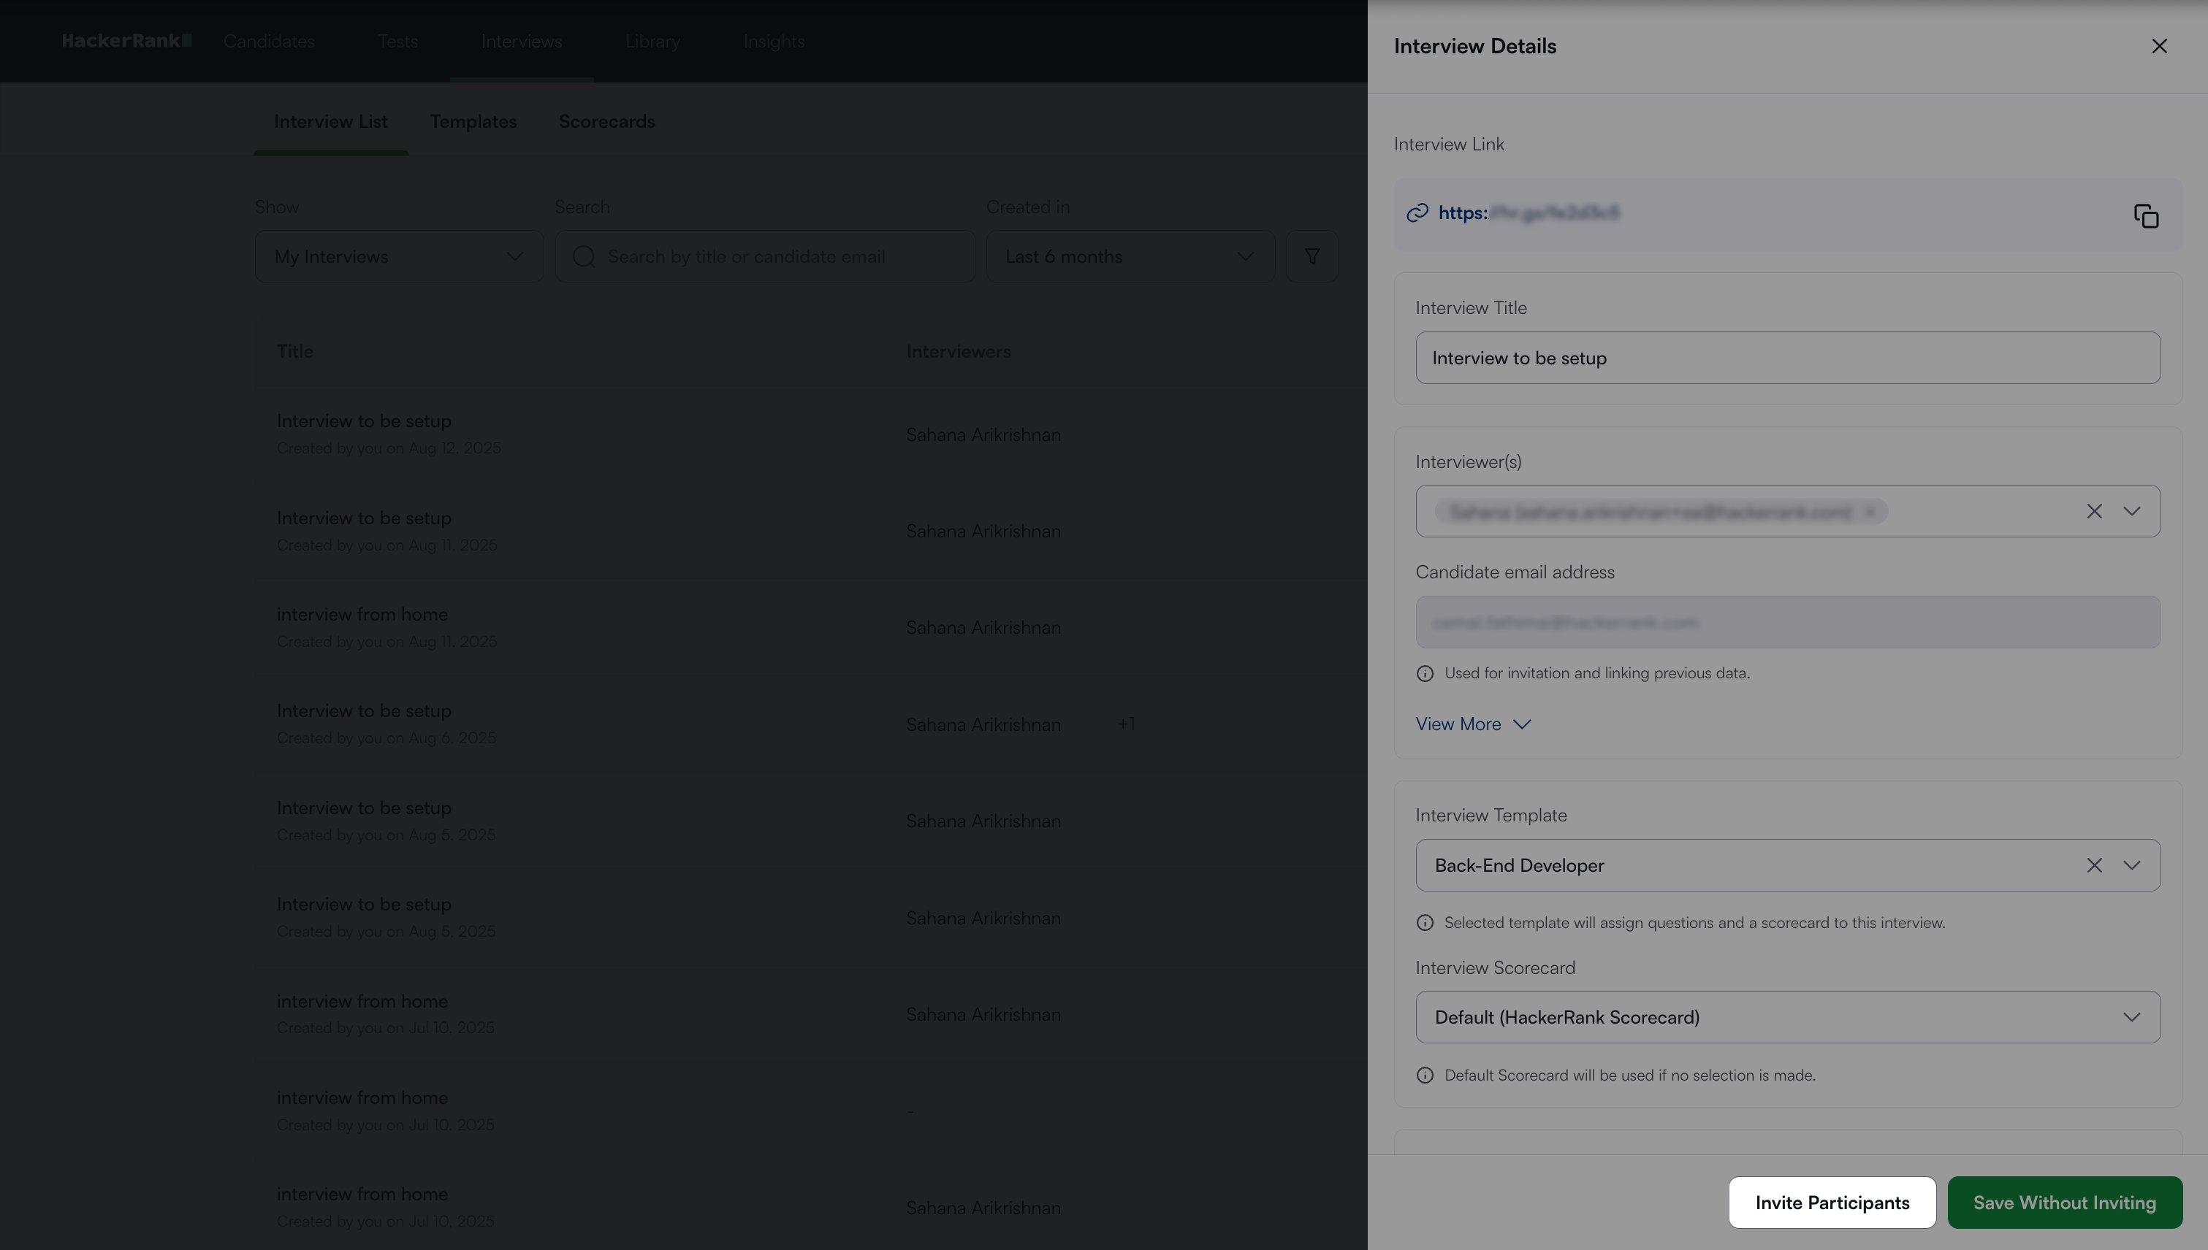Close the Interview Details panel
The width and height of the screenshot is (2208, 1250).
(x=2159, y=46)
